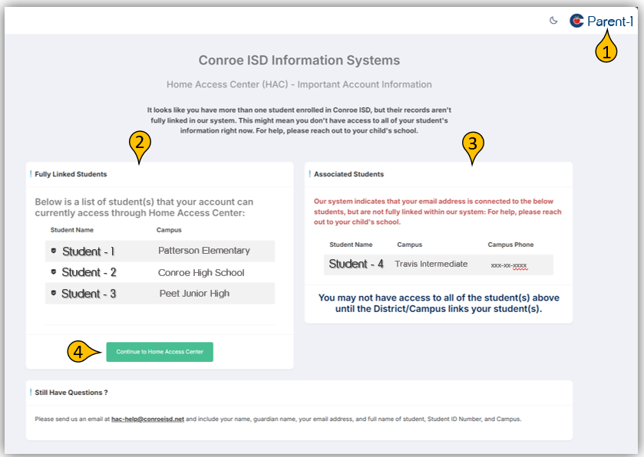Click the yellow callout marker numbered 3
This screenshot has width=644, height=457.
point(473,142)
